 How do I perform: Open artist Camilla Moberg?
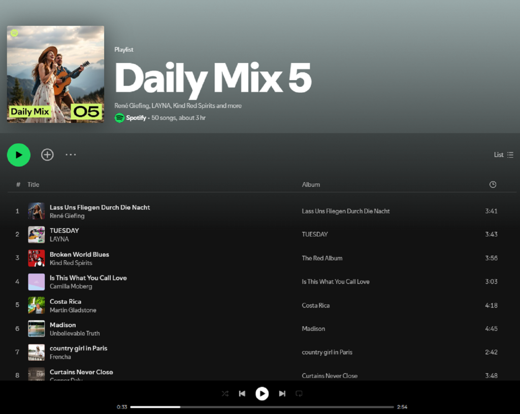(71, 287)
